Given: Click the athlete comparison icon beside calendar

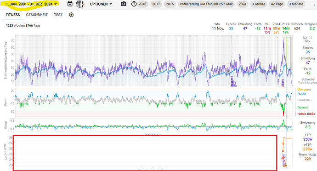Looking at the screenshot, I should 80,4.
